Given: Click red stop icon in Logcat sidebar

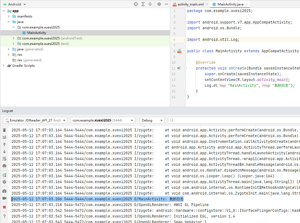Looking at the screenshot, I should 4,207.
